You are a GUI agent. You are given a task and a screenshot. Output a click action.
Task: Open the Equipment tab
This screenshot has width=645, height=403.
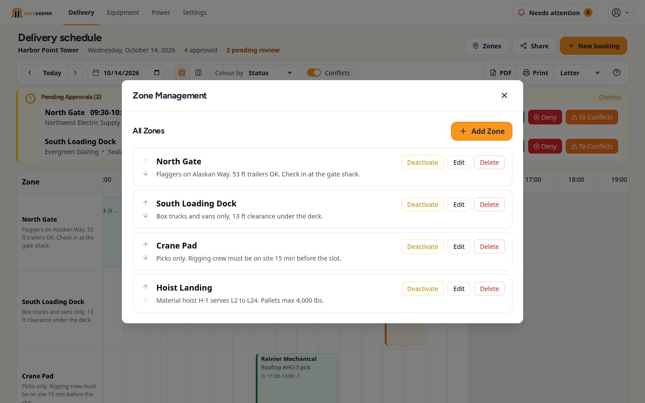point(123,13)
